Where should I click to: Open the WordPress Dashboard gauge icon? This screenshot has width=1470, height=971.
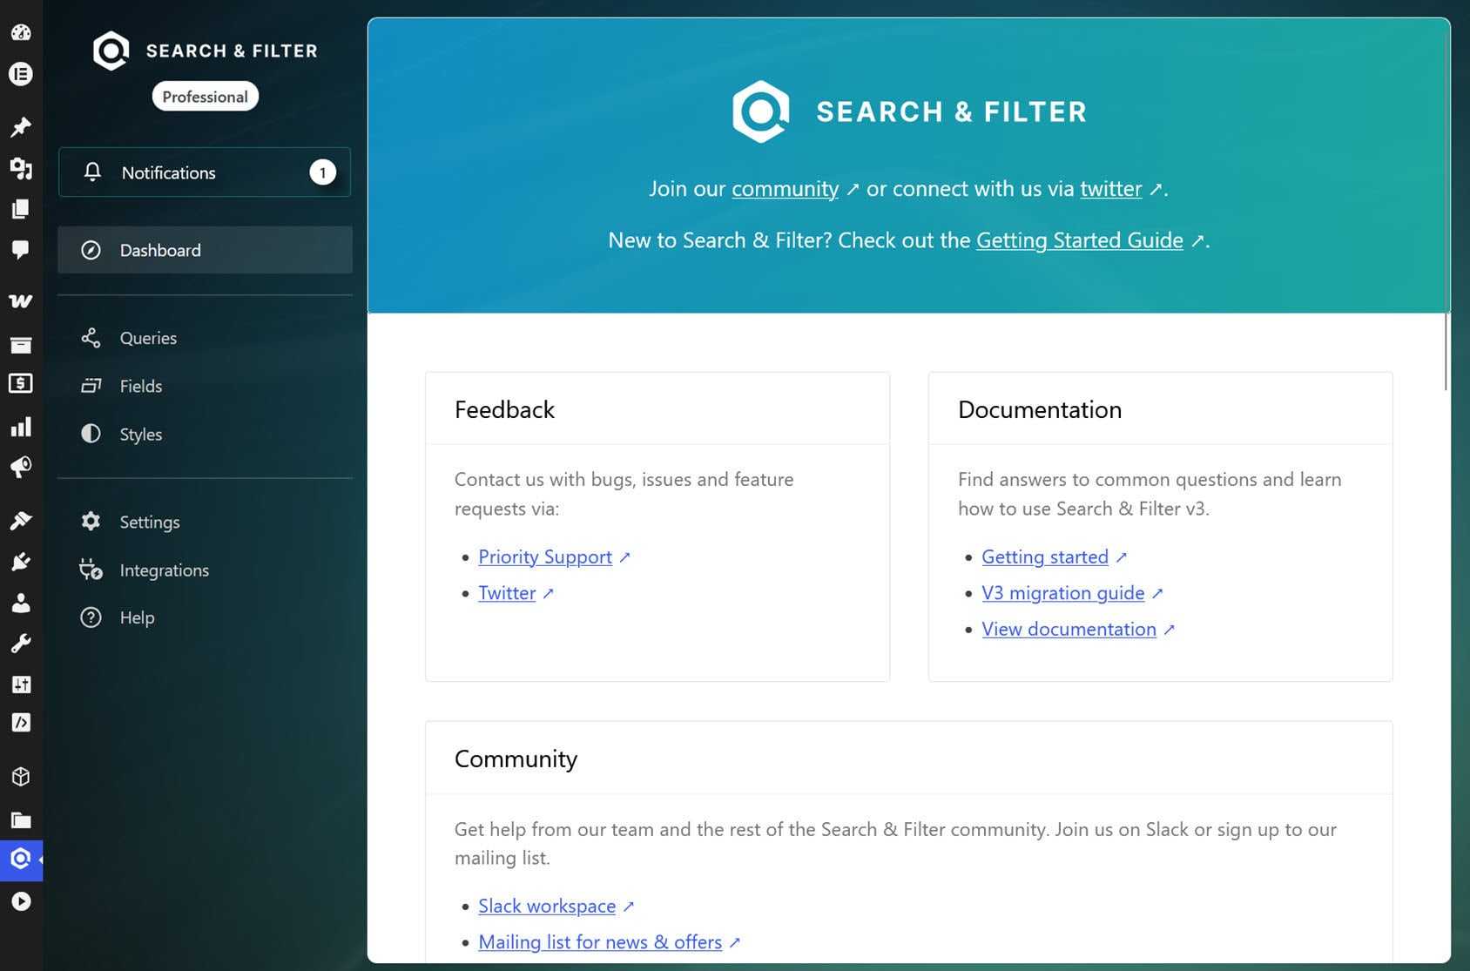(x=21, y=32)
